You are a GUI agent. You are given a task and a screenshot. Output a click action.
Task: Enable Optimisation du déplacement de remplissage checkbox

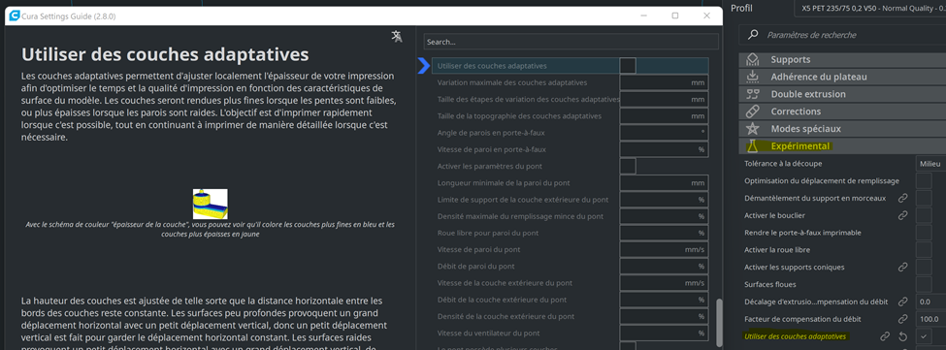(x=924, y=180)
